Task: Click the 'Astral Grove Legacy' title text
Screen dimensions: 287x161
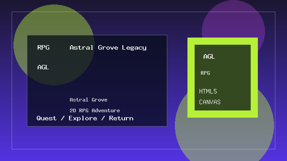Action: (108, 48)
